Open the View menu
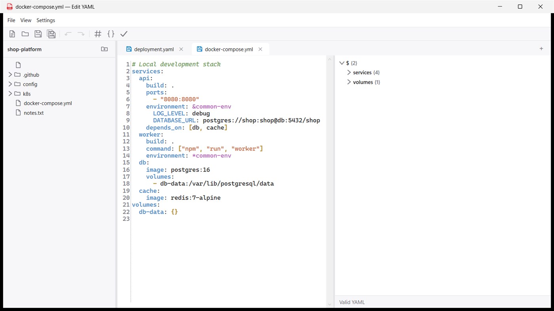 pos(26,20)
